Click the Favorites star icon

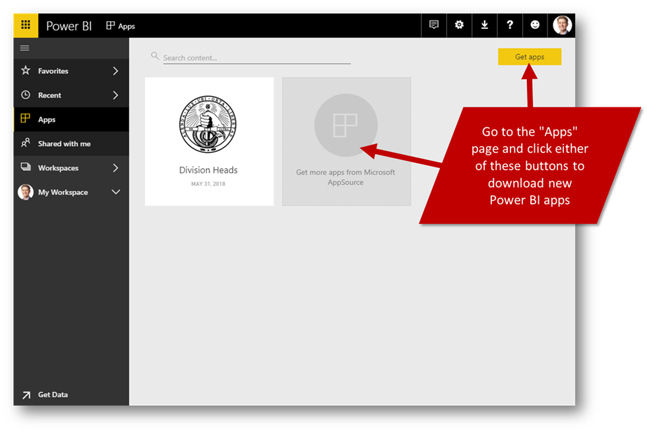[x=26, y=71]
